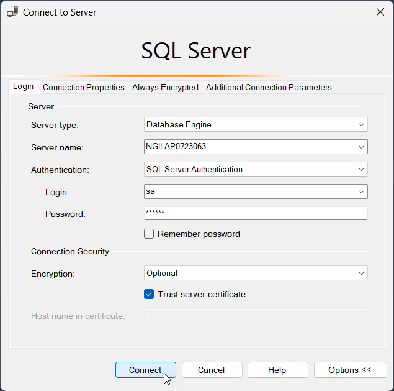Click the Connection Security heading
This screenshot has height=391, width=394.
click(x=70, y=251)
